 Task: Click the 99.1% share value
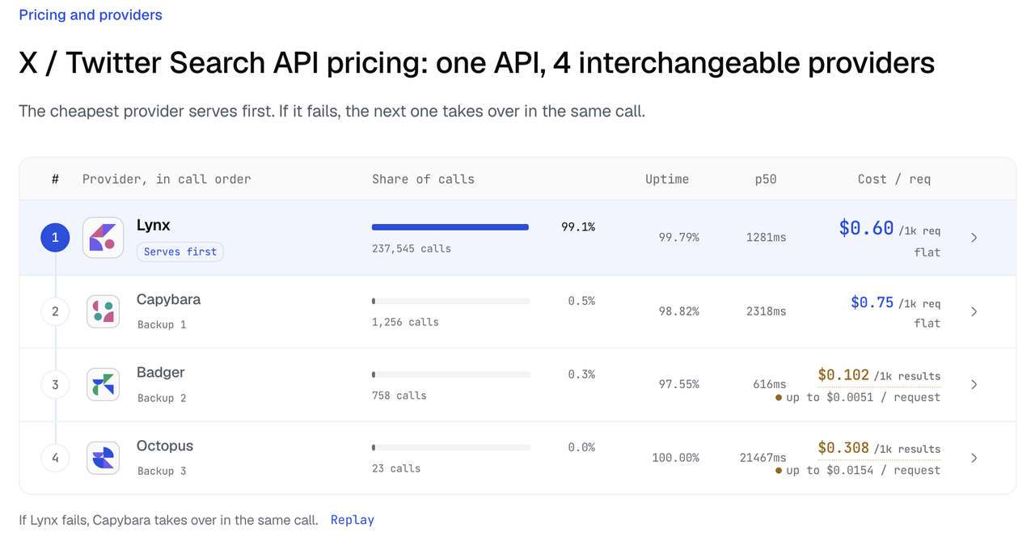[x=578, y=227]
